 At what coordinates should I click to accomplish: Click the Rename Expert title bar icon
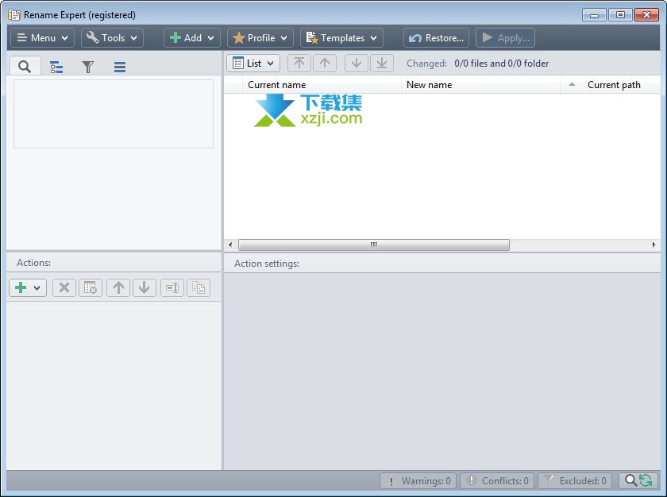tap(14, 15)
